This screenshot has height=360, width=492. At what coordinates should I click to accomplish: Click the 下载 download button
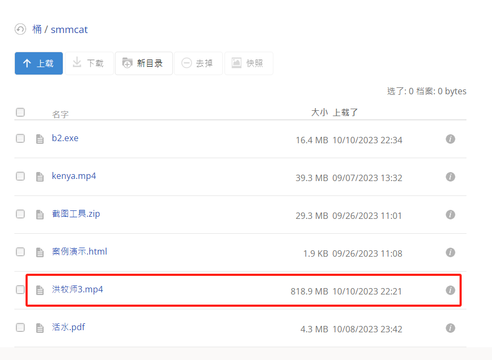(x=89, y=63)
